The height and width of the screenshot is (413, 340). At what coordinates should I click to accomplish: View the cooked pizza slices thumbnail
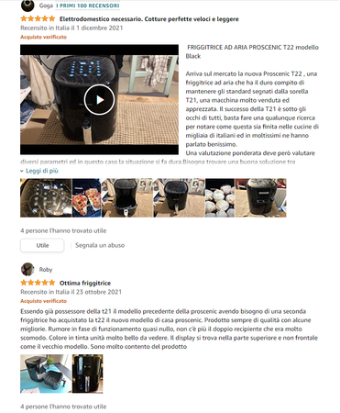[86, 198]
